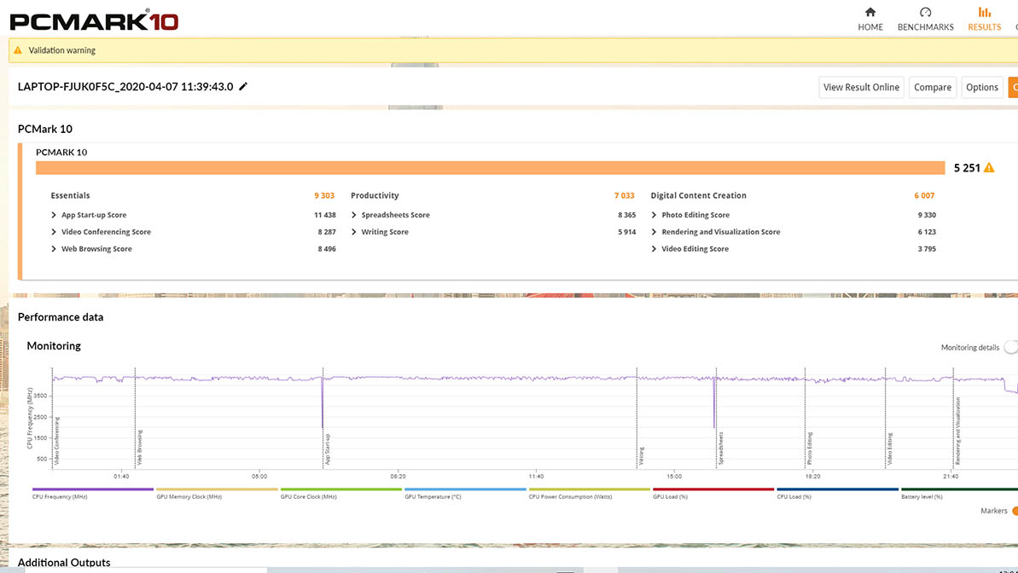The image size is (1018, 573).
Task: Expand Video Conferencing Score details
Action: coord(54,232)
